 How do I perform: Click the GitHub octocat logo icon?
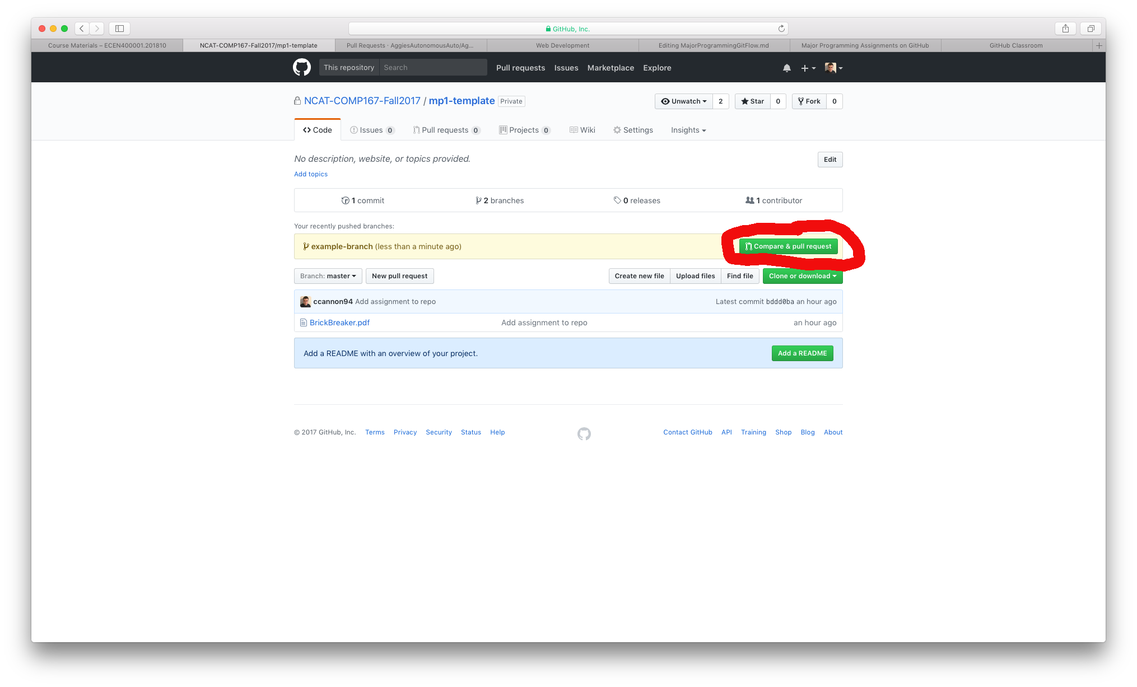[x=300, y=67]
